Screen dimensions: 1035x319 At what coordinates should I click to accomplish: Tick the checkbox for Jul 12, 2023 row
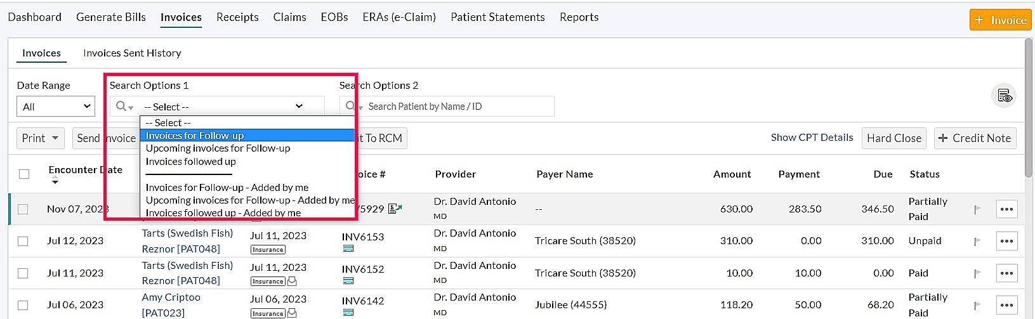(23, 241)
